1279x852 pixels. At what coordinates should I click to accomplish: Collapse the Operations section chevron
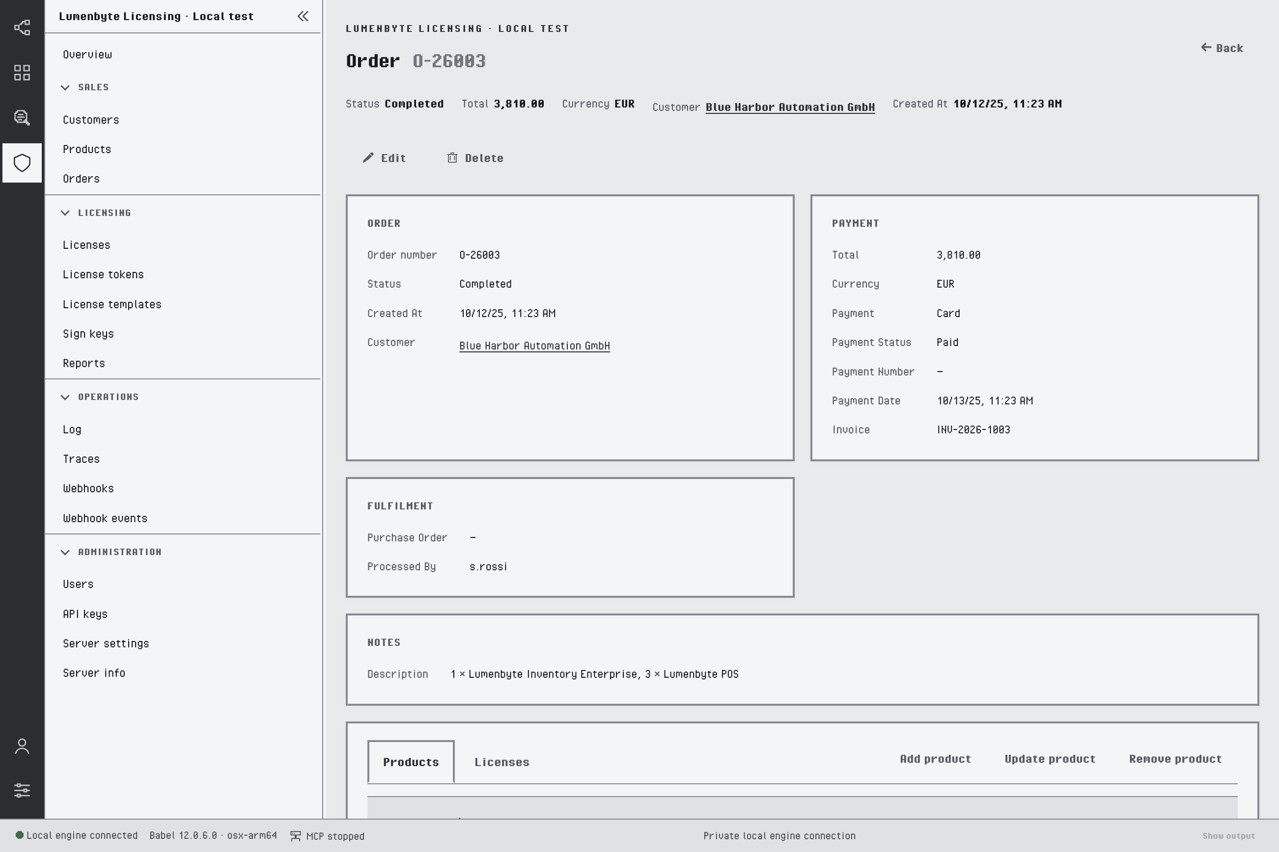click(65, 397)
